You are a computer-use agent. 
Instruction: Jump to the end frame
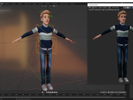[57, 92]
